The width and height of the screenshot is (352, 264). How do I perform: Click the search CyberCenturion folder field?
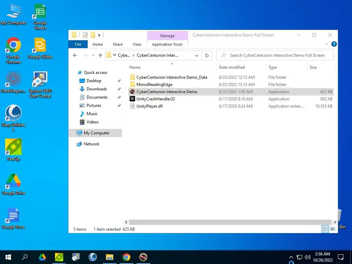click(x=275, y=55)
